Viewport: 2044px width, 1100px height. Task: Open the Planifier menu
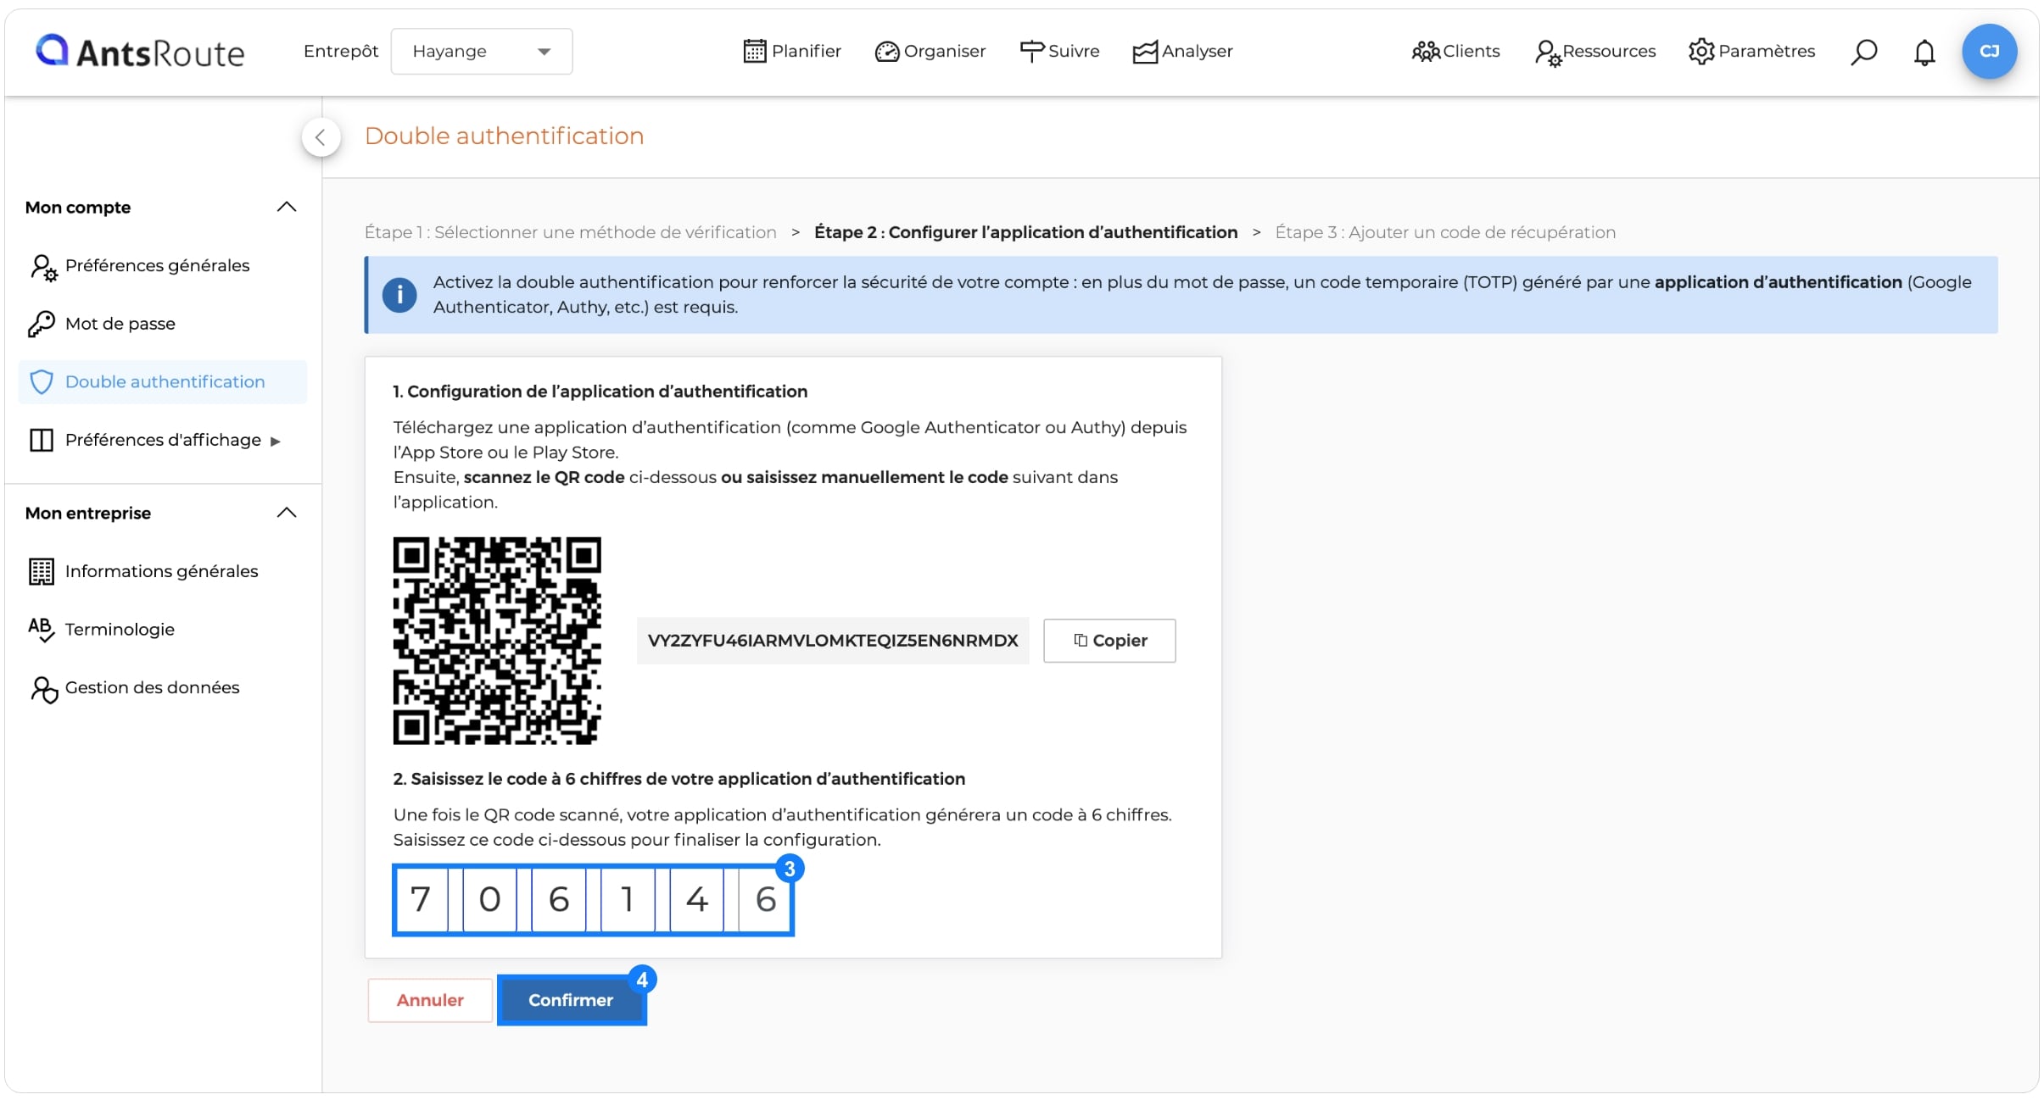pyautogui.click(x=791, y=52)
